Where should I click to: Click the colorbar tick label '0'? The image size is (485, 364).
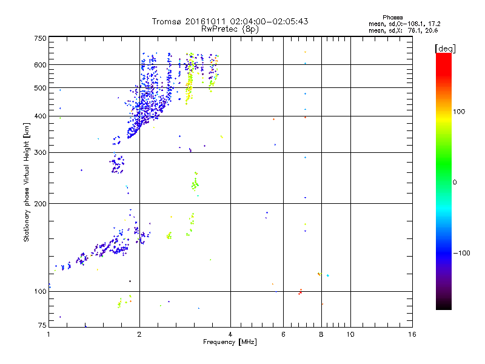click(x=454, y=183)
